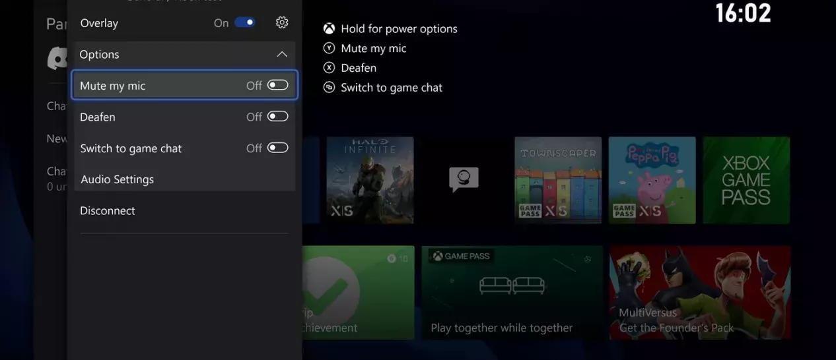The width and height of the screenshot is (836, 360).
Task: Enable the Deafen toggle
Action: point(277,117)
